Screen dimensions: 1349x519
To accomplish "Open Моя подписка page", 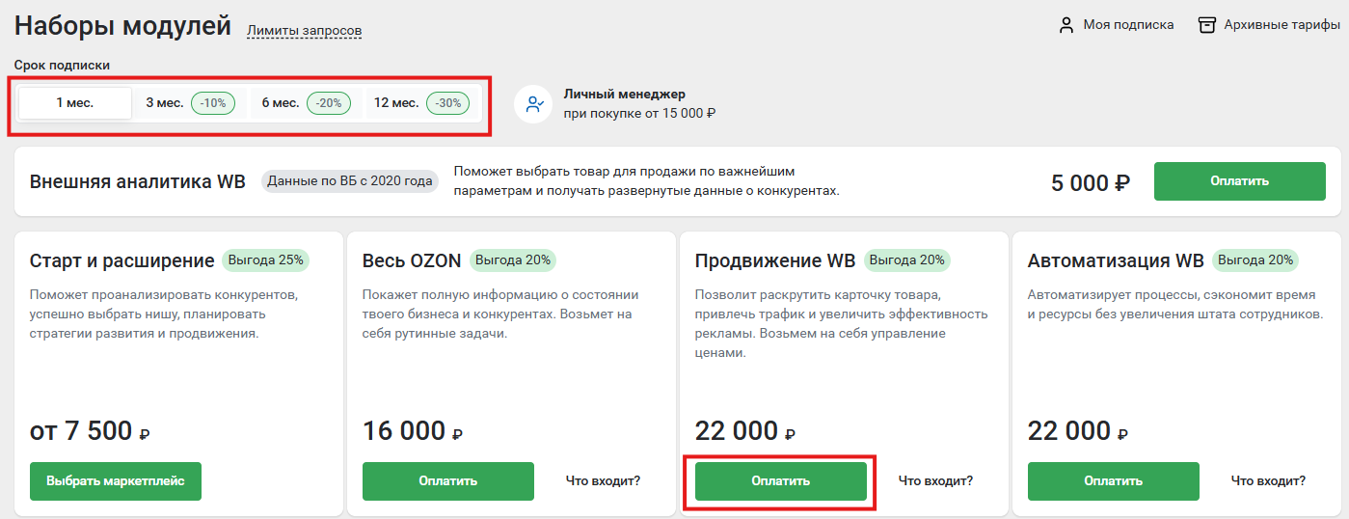I will [1128, 25].
